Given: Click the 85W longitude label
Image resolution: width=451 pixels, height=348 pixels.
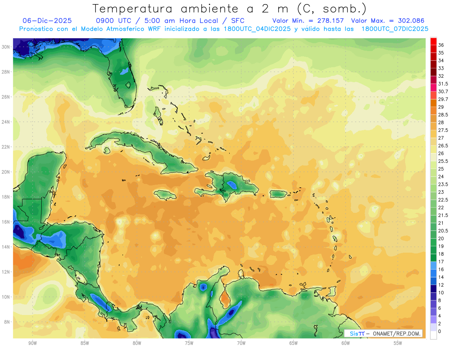Looking at the screenshot, I should coord(85,343).
